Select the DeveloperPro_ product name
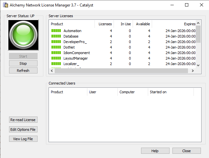This screenshot has height=158, width=209. click(x=75, y=42)
